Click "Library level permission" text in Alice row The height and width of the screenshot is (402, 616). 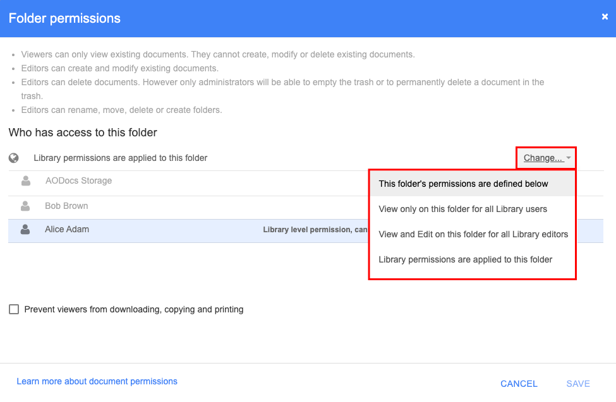306,230
